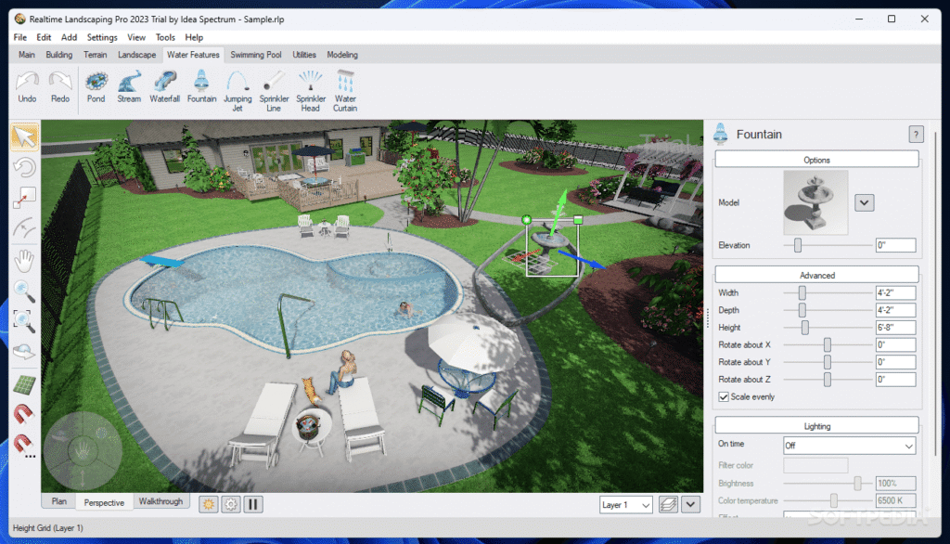Toggle the height grid icon
This screenshot has width=950, height=544.
(24, 384)
